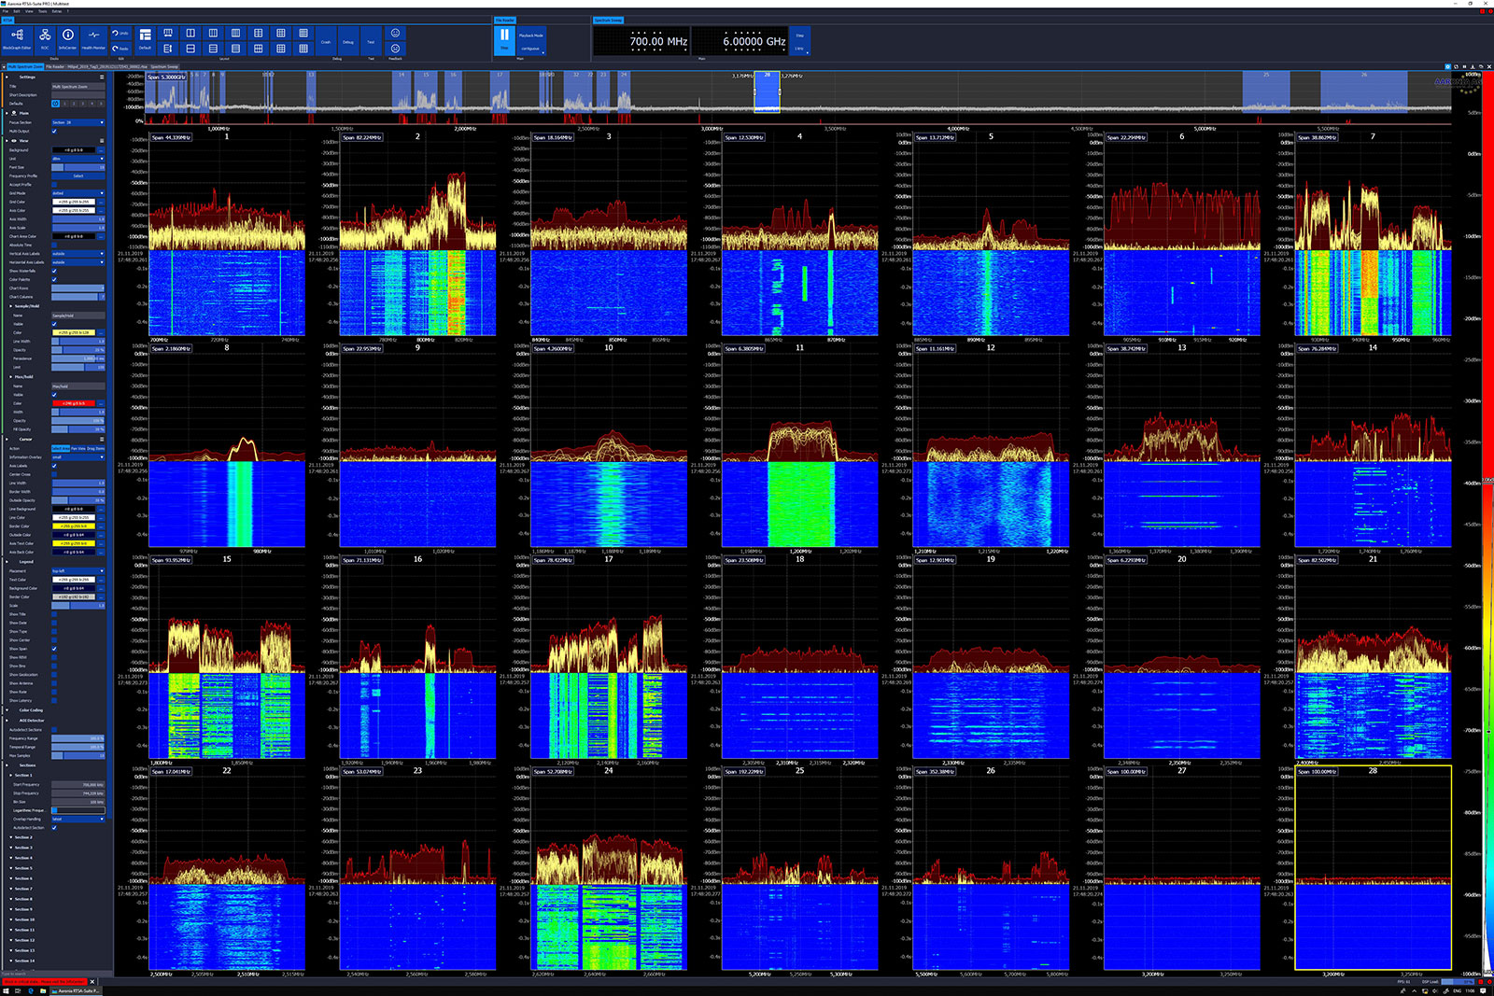This screenshot has height=996, width=1494.
Task: Open the Extras menu
Action: (57, 11)
